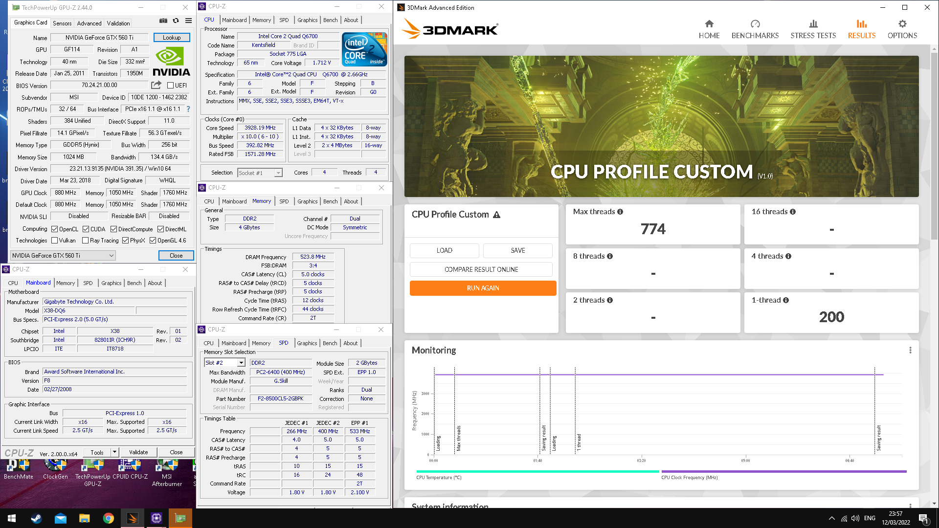Open Socket #1 selection dropdown in CPU-Z

click(x=260, y=173)
